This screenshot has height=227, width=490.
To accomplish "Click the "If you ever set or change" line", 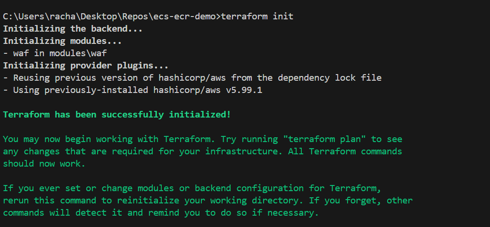I will [x=192, y=189].
